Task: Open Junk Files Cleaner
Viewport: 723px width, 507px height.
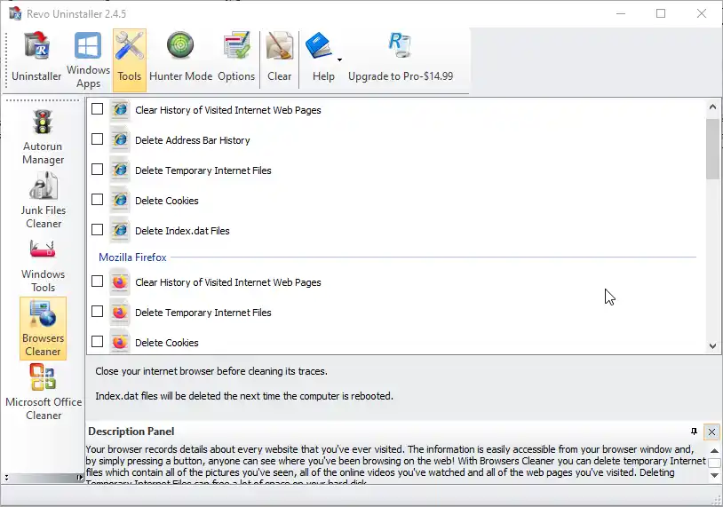Action: [43, 201]
